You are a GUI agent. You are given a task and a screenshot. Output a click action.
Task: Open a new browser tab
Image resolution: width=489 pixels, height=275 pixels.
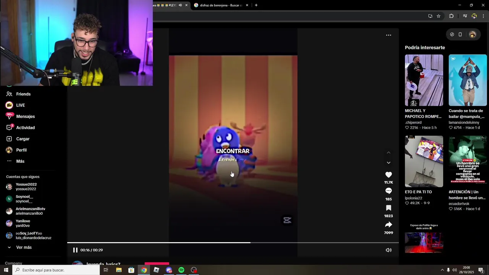click(256, 5)
